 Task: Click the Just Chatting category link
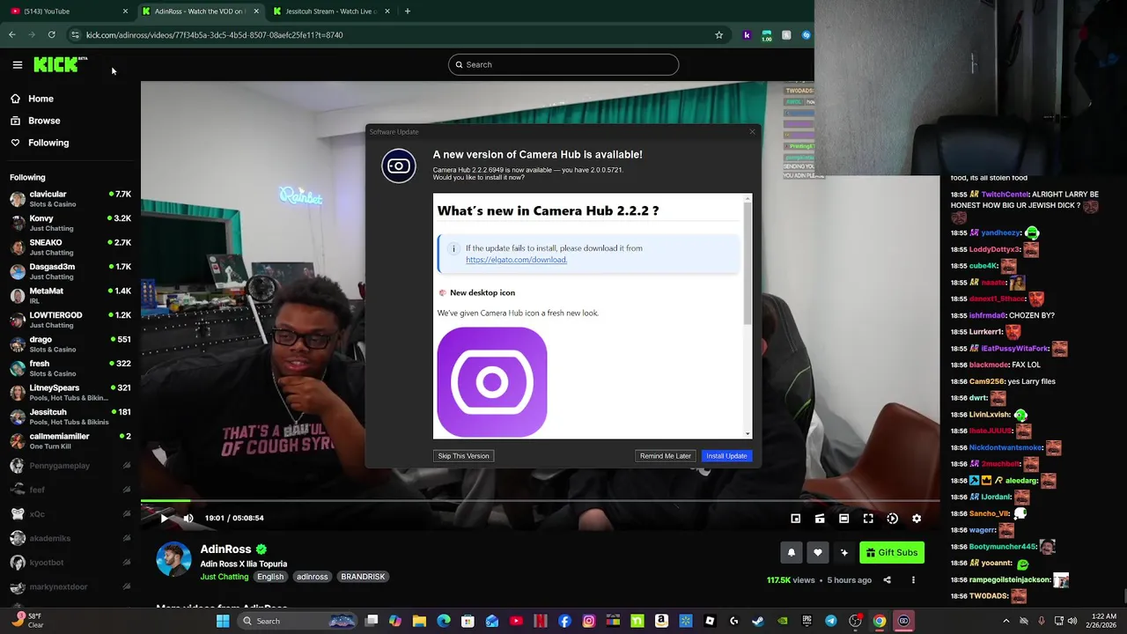(225, 577)
